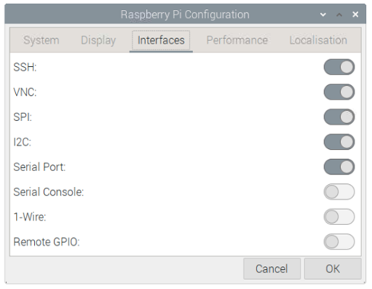Switch off the I2C interface
This screenshot has width=372, height=289.
[339, 142]
